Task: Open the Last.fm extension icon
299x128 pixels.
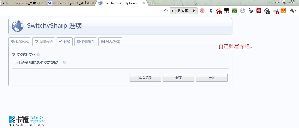Action: tap(202, 11)
